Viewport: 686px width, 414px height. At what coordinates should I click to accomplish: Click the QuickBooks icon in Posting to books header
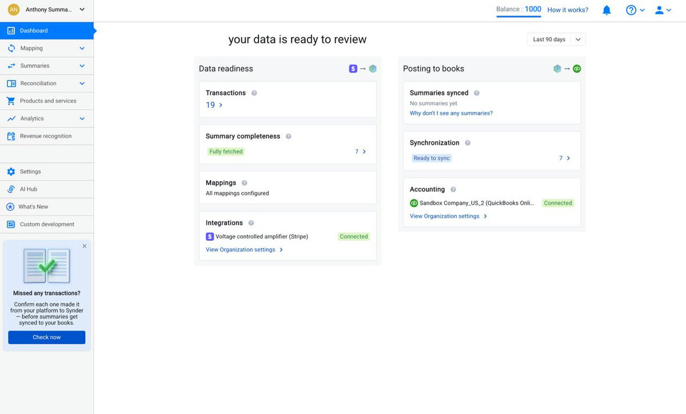coord(577,69)
